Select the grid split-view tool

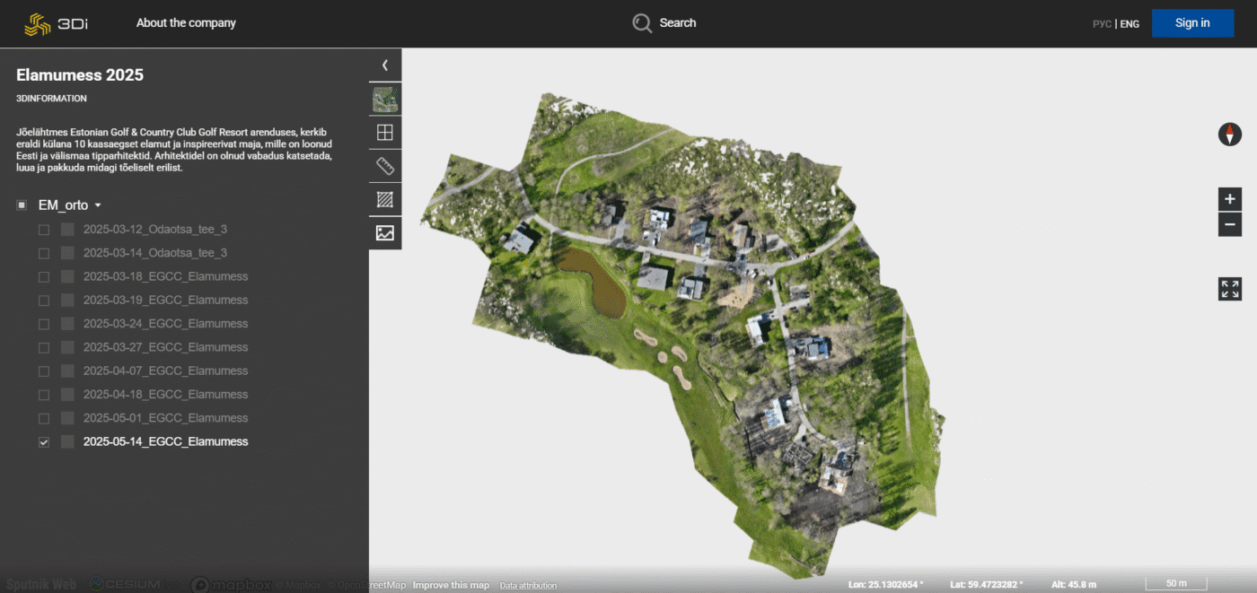pyautogui.click(x=385, y=133)
